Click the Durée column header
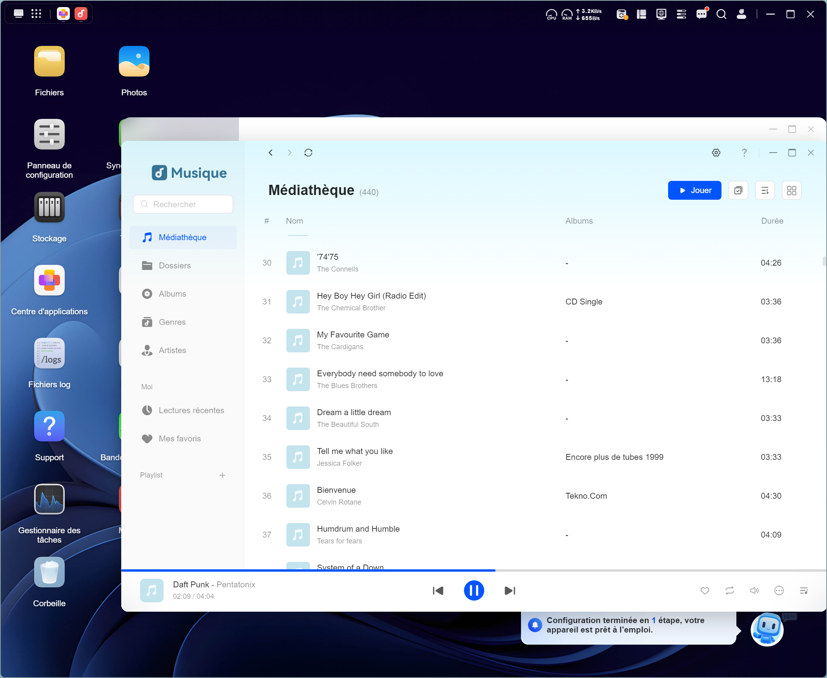This screenshot has height=678, width=827. pyautogui.click(x=772, y=221)
